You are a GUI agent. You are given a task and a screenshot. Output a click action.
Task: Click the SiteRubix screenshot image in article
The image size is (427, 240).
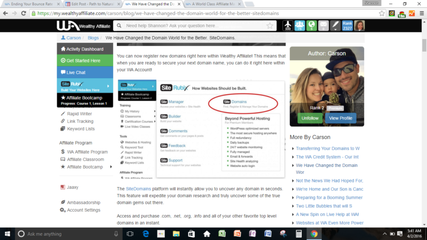[201, 129]
